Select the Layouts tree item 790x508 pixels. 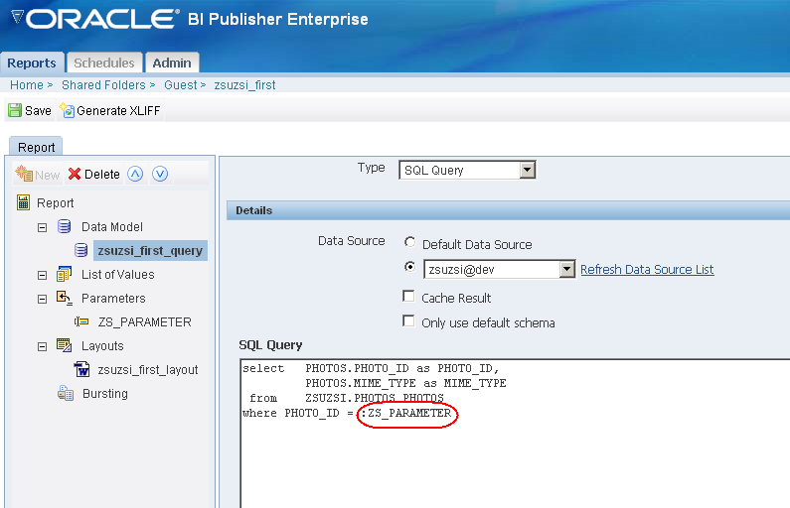pos(102,346)
